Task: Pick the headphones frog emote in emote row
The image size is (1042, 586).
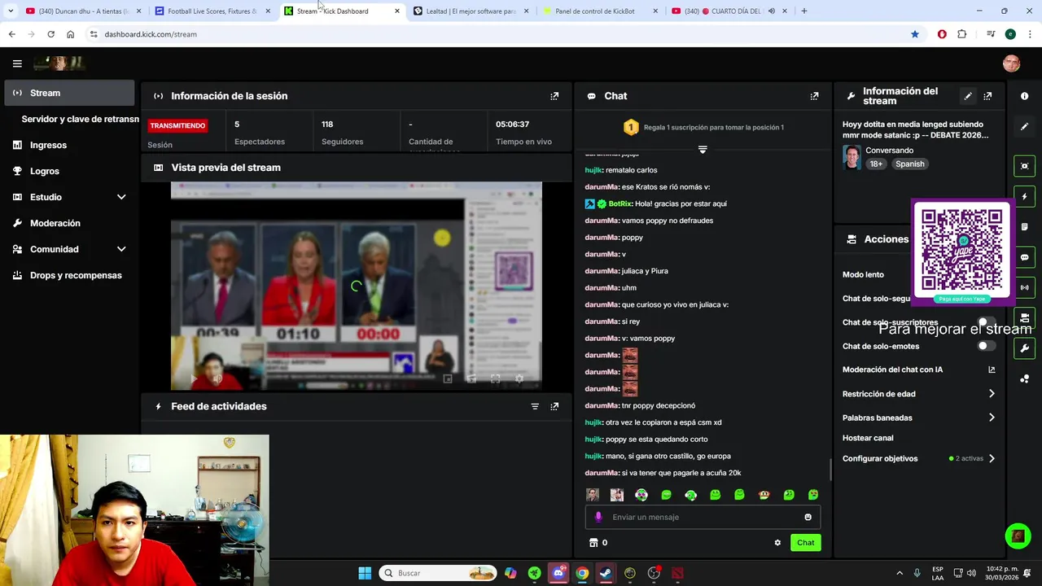Action: [690, 495]
